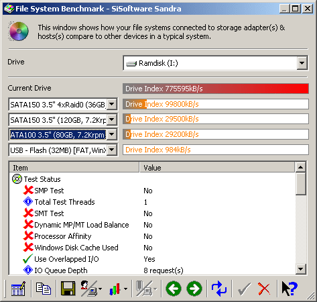Open the Ramdisk (I:) drive dropdown
Image resolution: width=317 pixels, height=302 pixels.
tap(302, 63)
